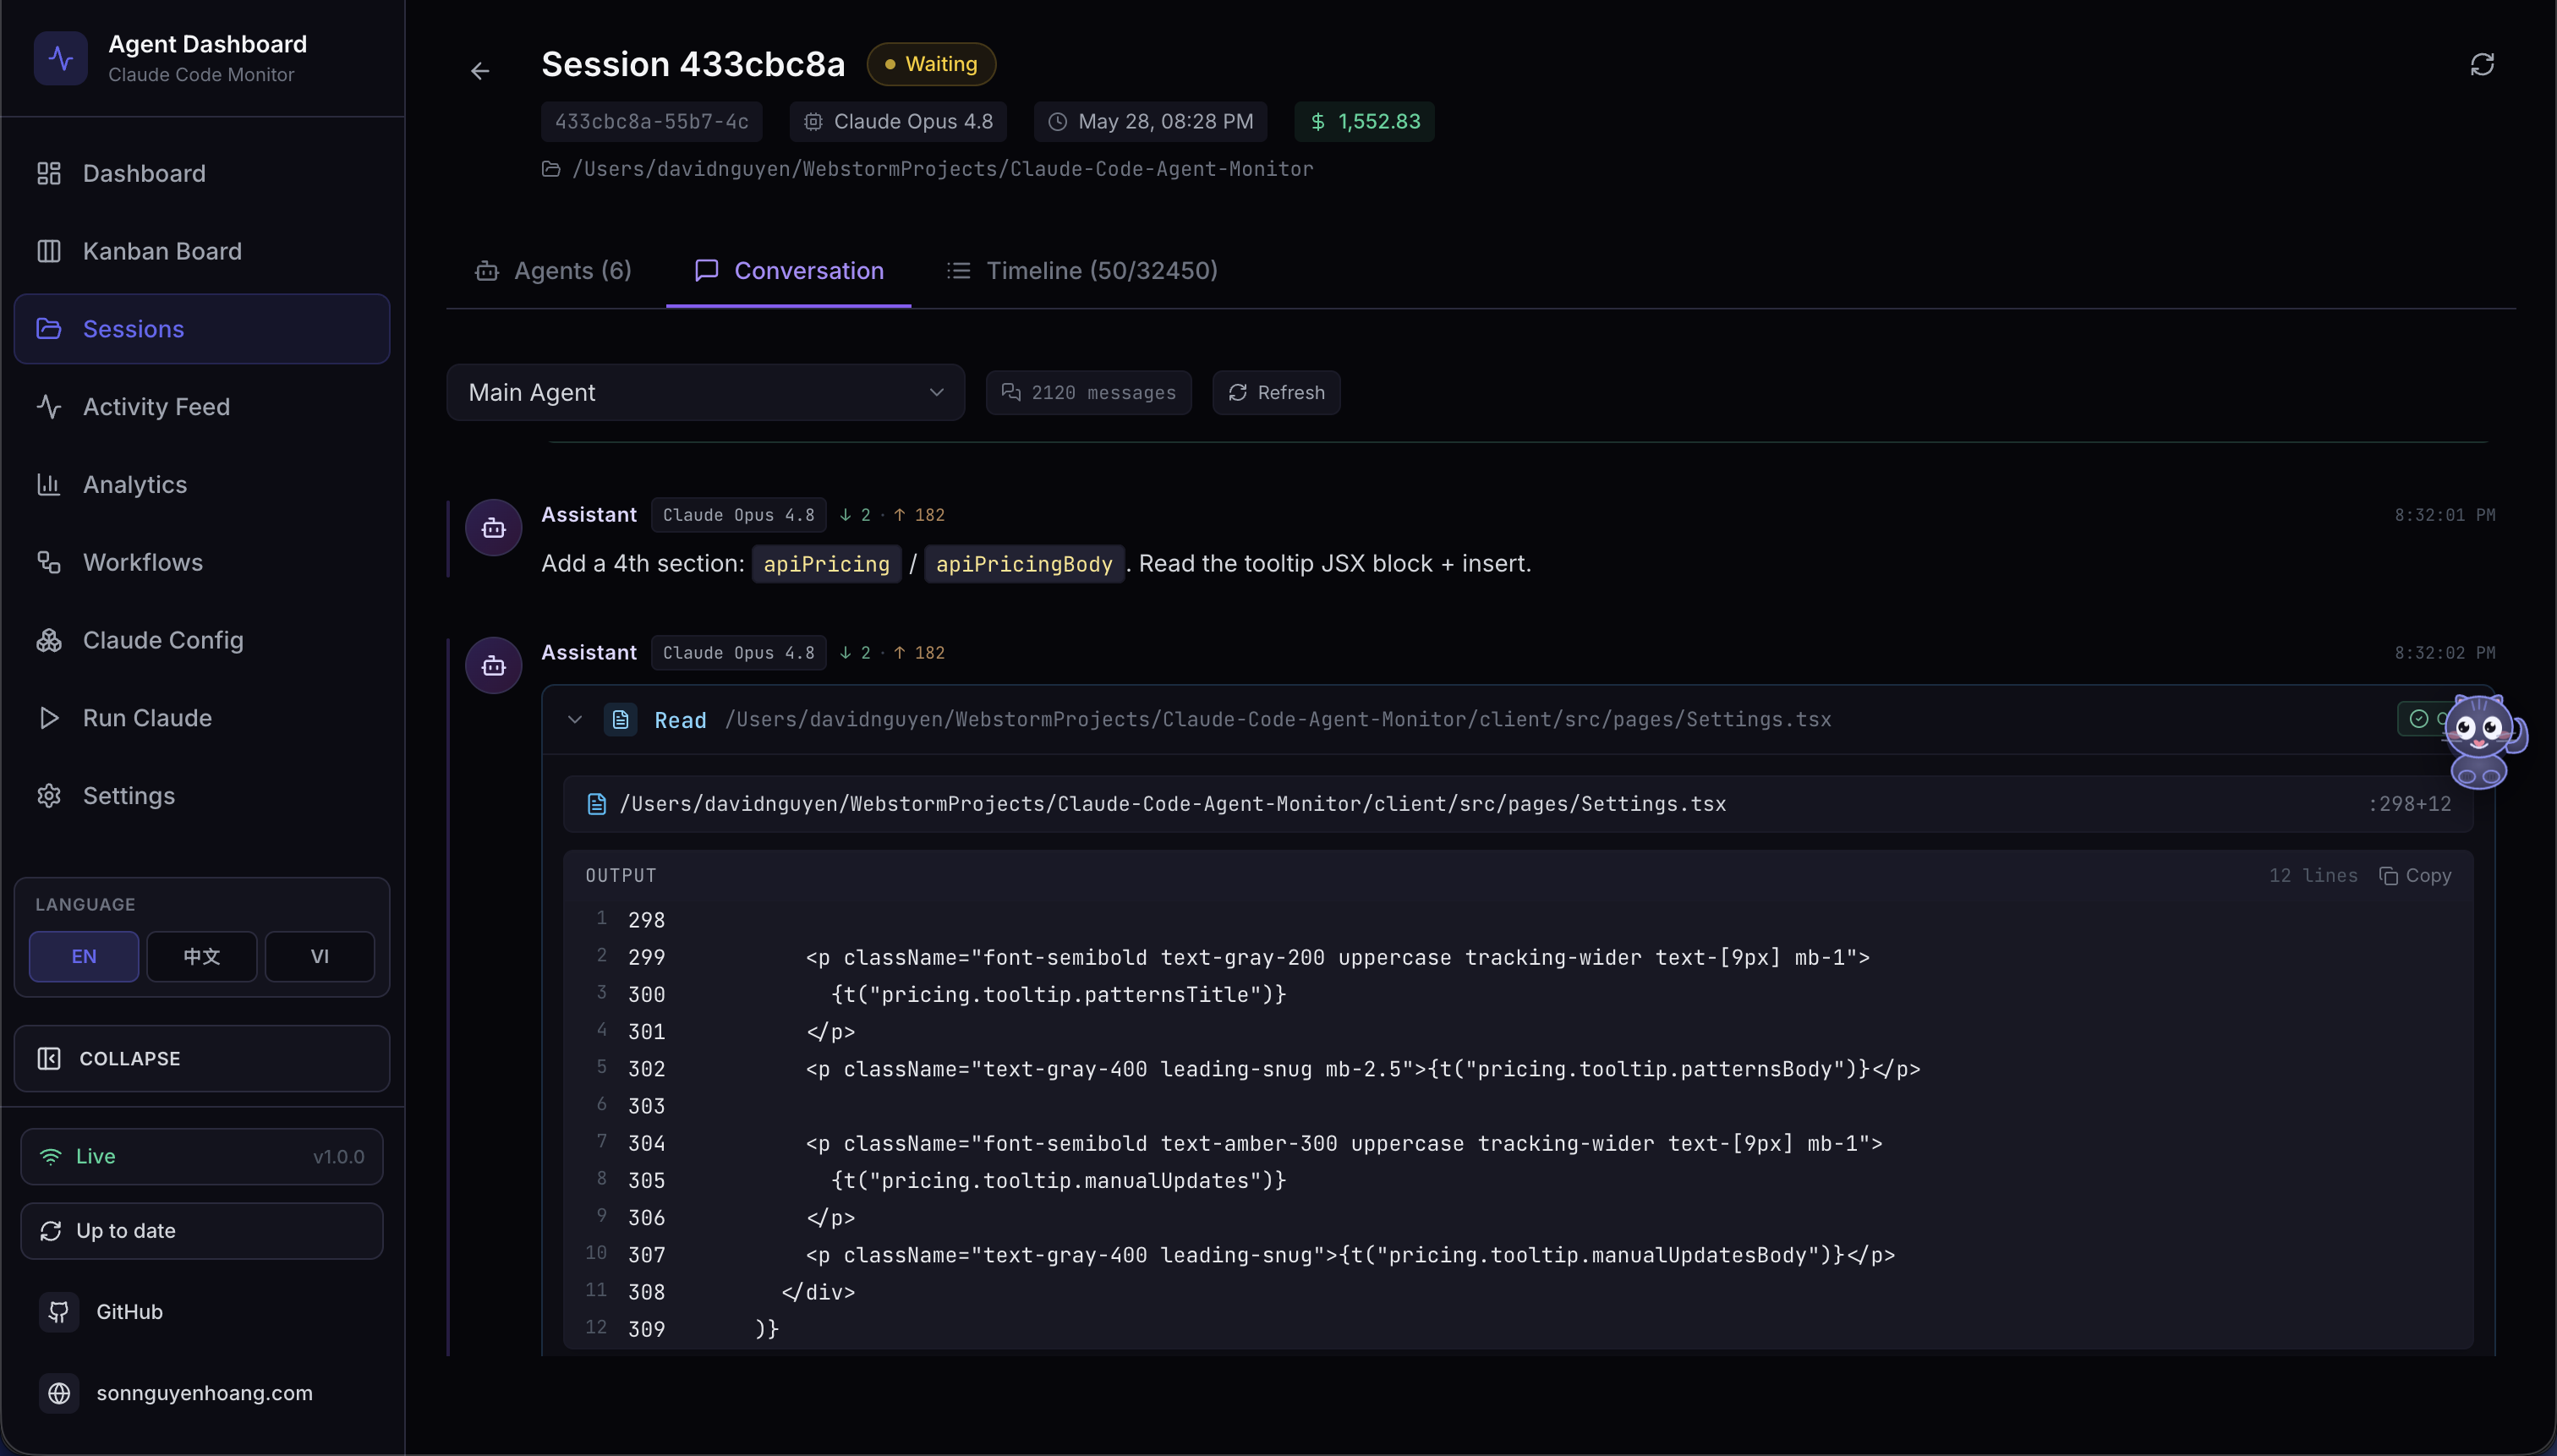This screenshot has height=1456, width=2557.
Task: Switch language to VI
Action: point(320,957)
